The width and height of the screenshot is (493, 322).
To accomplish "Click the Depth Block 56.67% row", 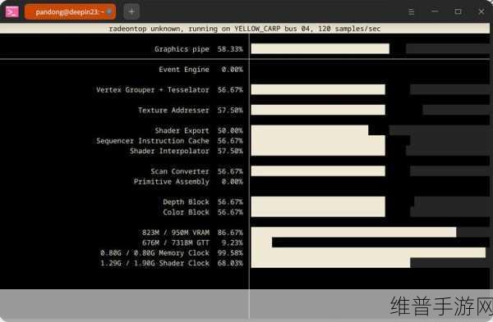I will click(203, 202).
